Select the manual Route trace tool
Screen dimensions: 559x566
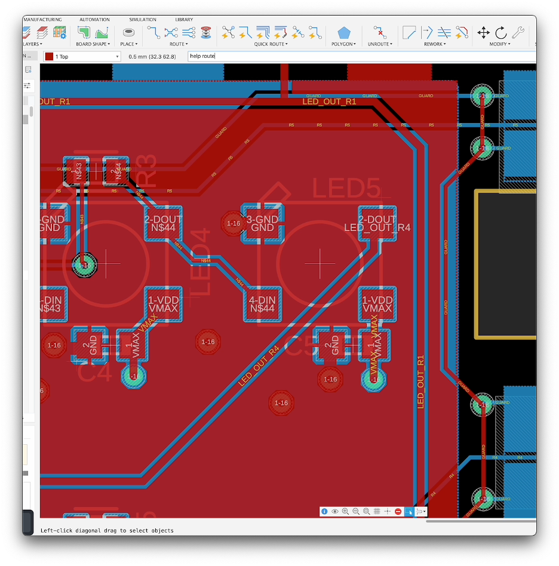point(154,32)
